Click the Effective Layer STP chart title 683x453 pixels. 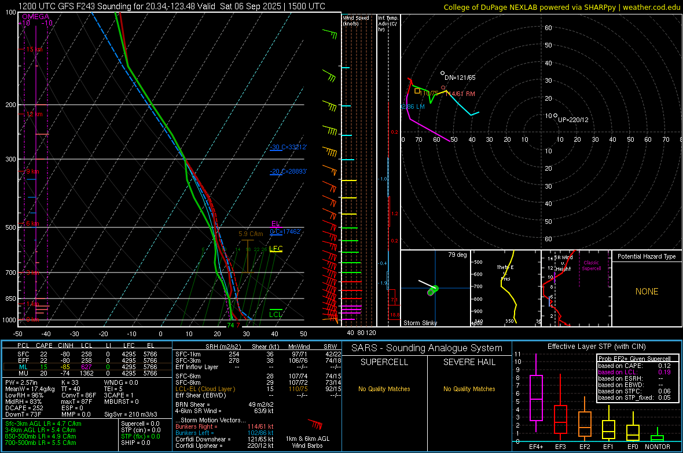click(596, 347)
